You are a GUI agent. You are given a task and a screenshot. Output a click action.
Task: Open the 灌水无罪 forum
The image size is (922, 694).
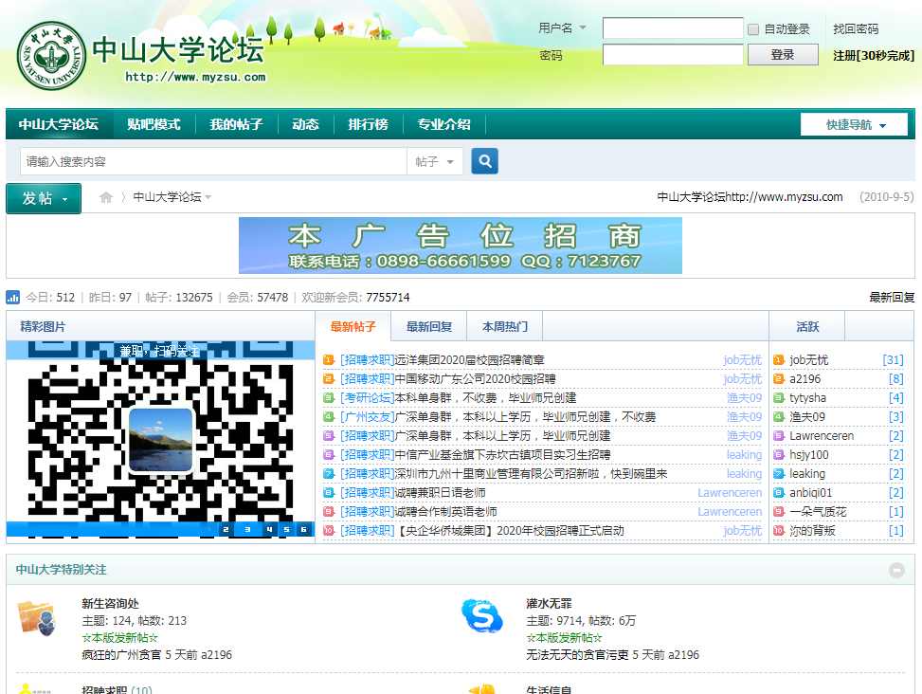point(549,603)
